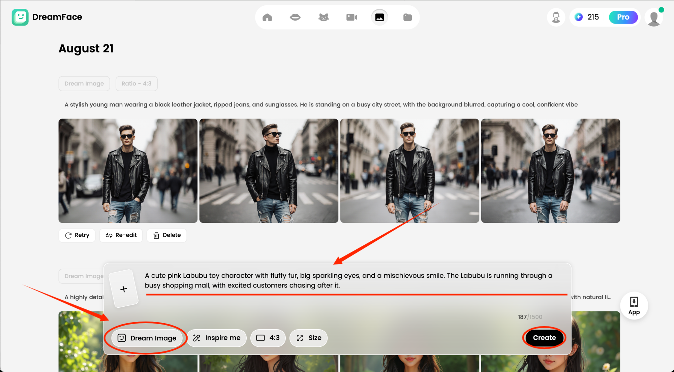Open the home tab icon
The image size is (674, 372).
point(267,17)
